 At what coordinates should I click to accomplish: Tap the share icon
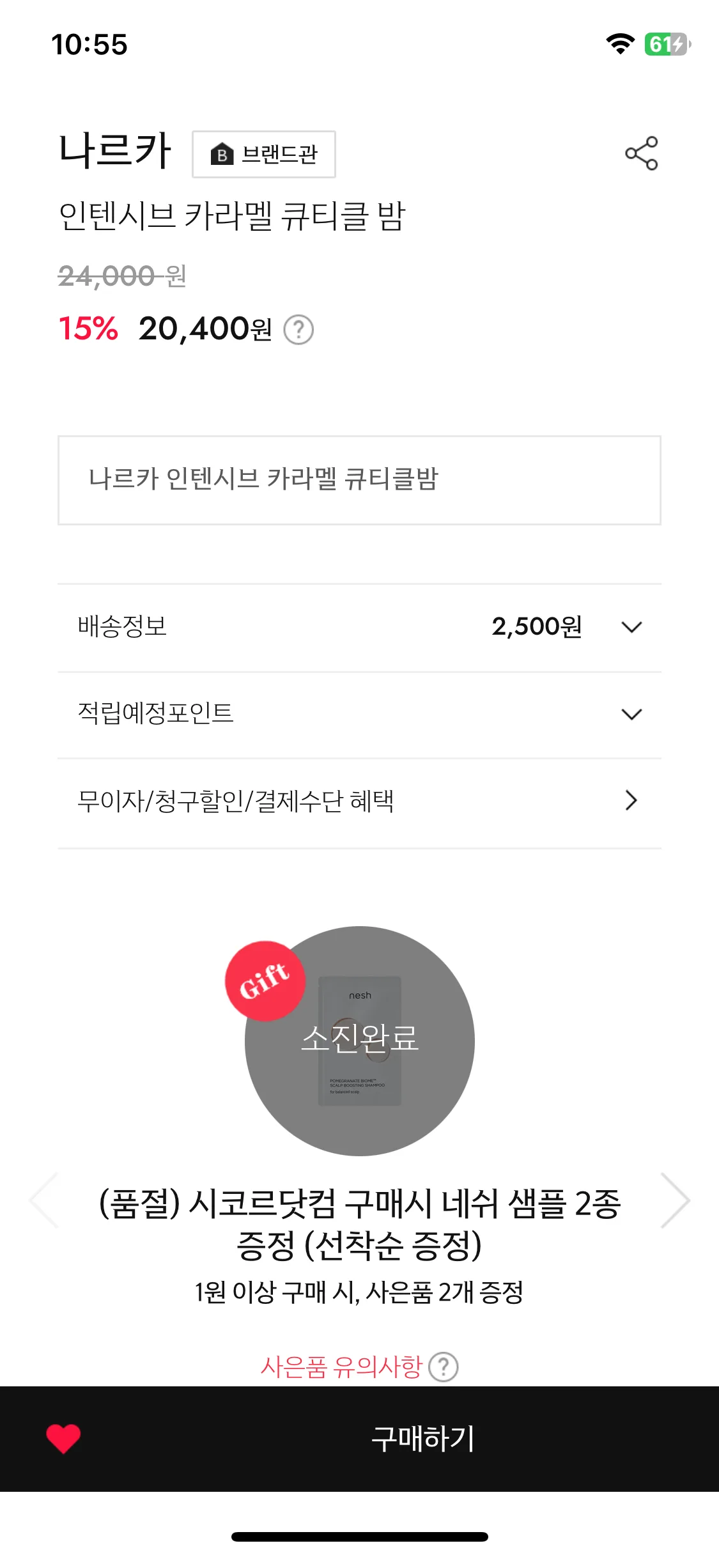click(641, 153)
